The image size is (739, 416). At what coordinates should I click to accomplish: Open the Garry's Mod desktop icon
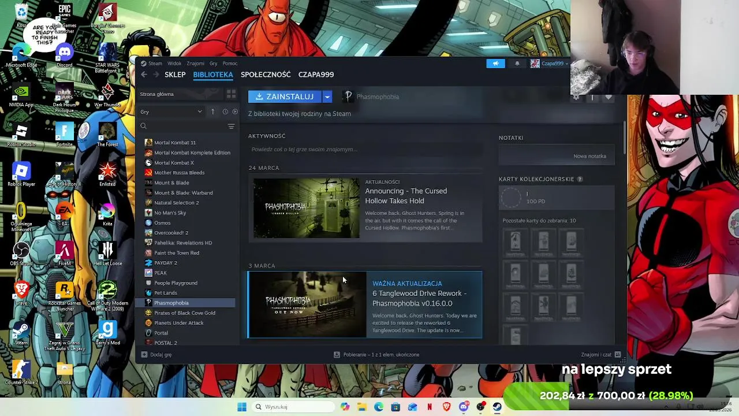pyautogui.click(x=107, y=332)
